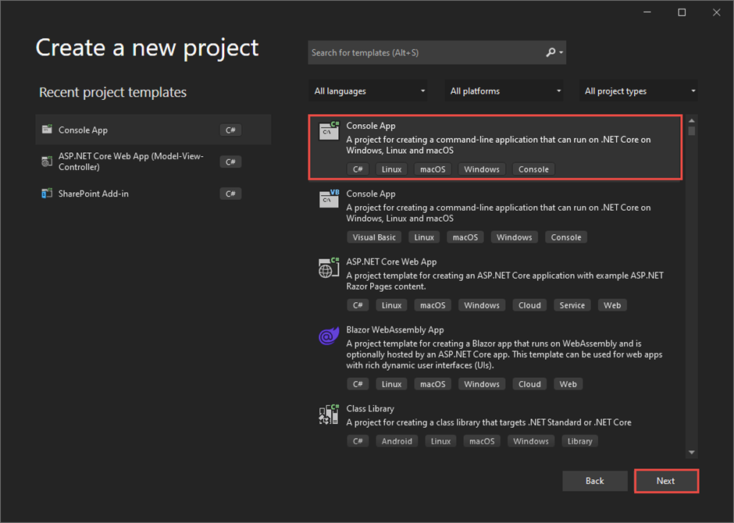Click the Class Library template icon
Screen dimensions: 734x523
pos(328,414)
